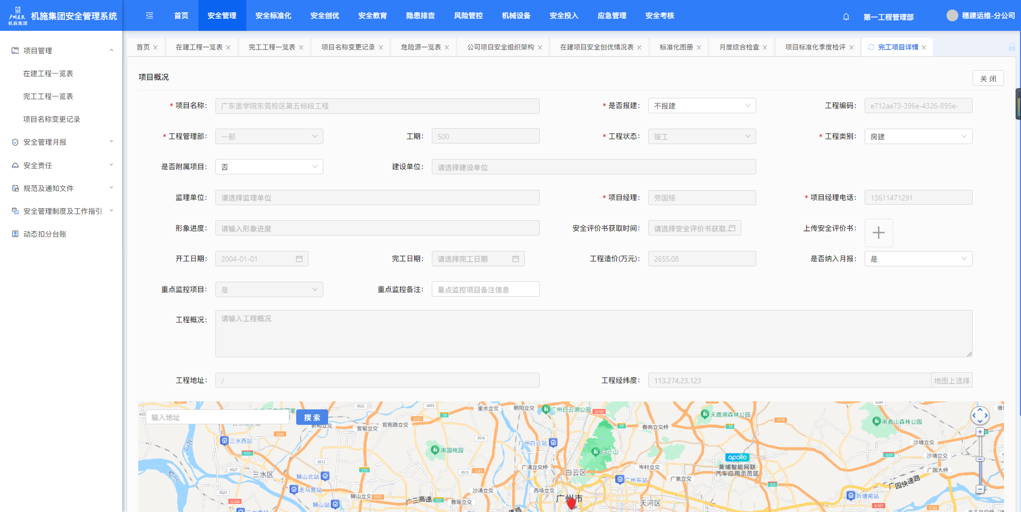1021x512 pixels.
Task: Click the map pan direction control
Action: click(x=980, y=415)
